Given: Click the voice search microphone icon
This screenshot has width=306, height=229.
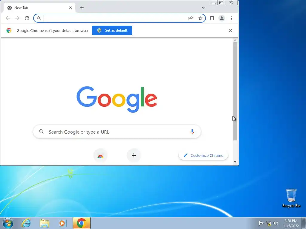Looking at the screenshot, I should click(x=192, y=132).
